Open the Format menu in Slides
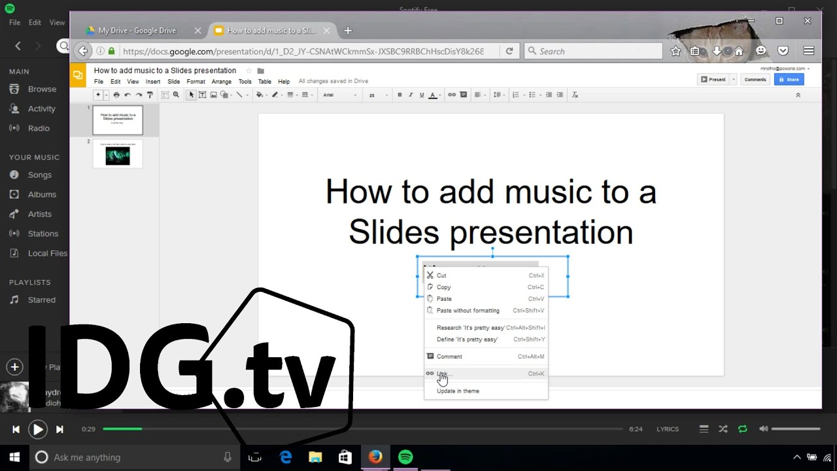Screen dimensions: 837x471 196,82
